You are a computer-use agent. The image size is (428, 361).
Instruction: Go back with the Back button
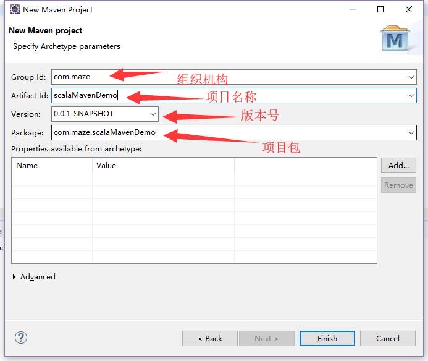pos(209,338)
